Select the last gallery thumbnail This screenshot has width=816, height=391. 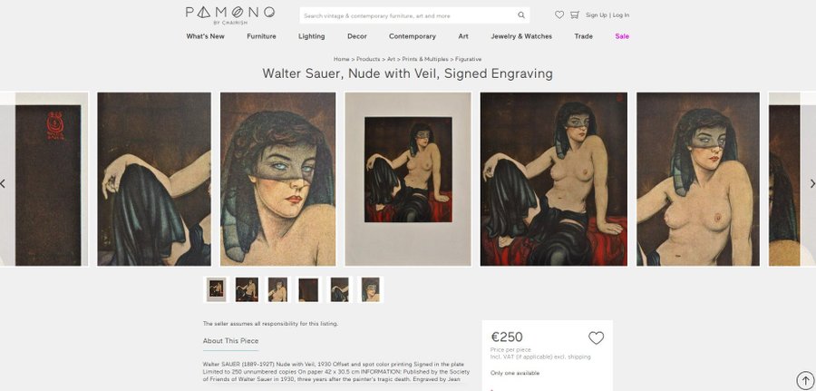tap(371, 289)
